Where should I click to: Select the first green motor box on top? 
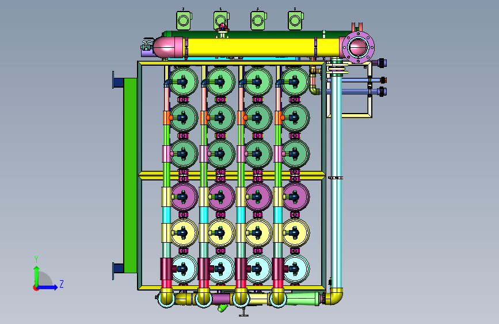click(x=184, y=20)
